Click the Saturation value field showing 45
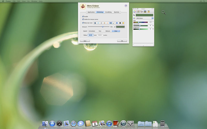207x129 pixels. [x=150, y=25]
